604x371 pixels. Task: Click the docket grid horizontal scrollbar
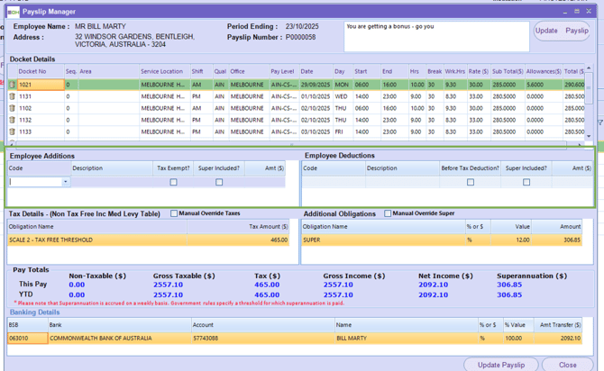point(293,144)
